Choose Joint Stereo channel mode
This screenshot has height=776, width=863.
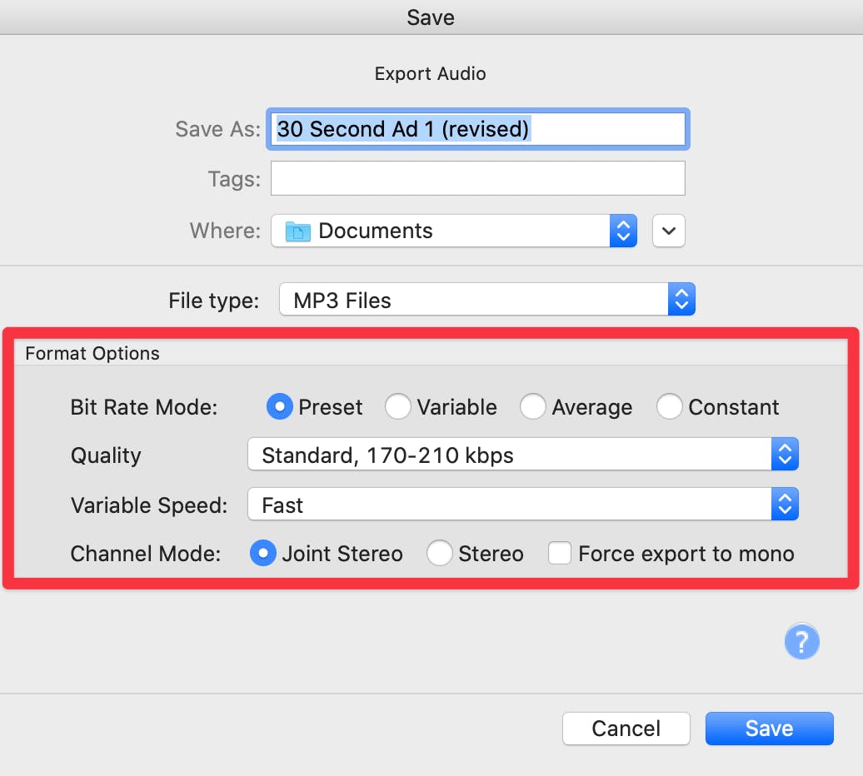click(263, 554)
